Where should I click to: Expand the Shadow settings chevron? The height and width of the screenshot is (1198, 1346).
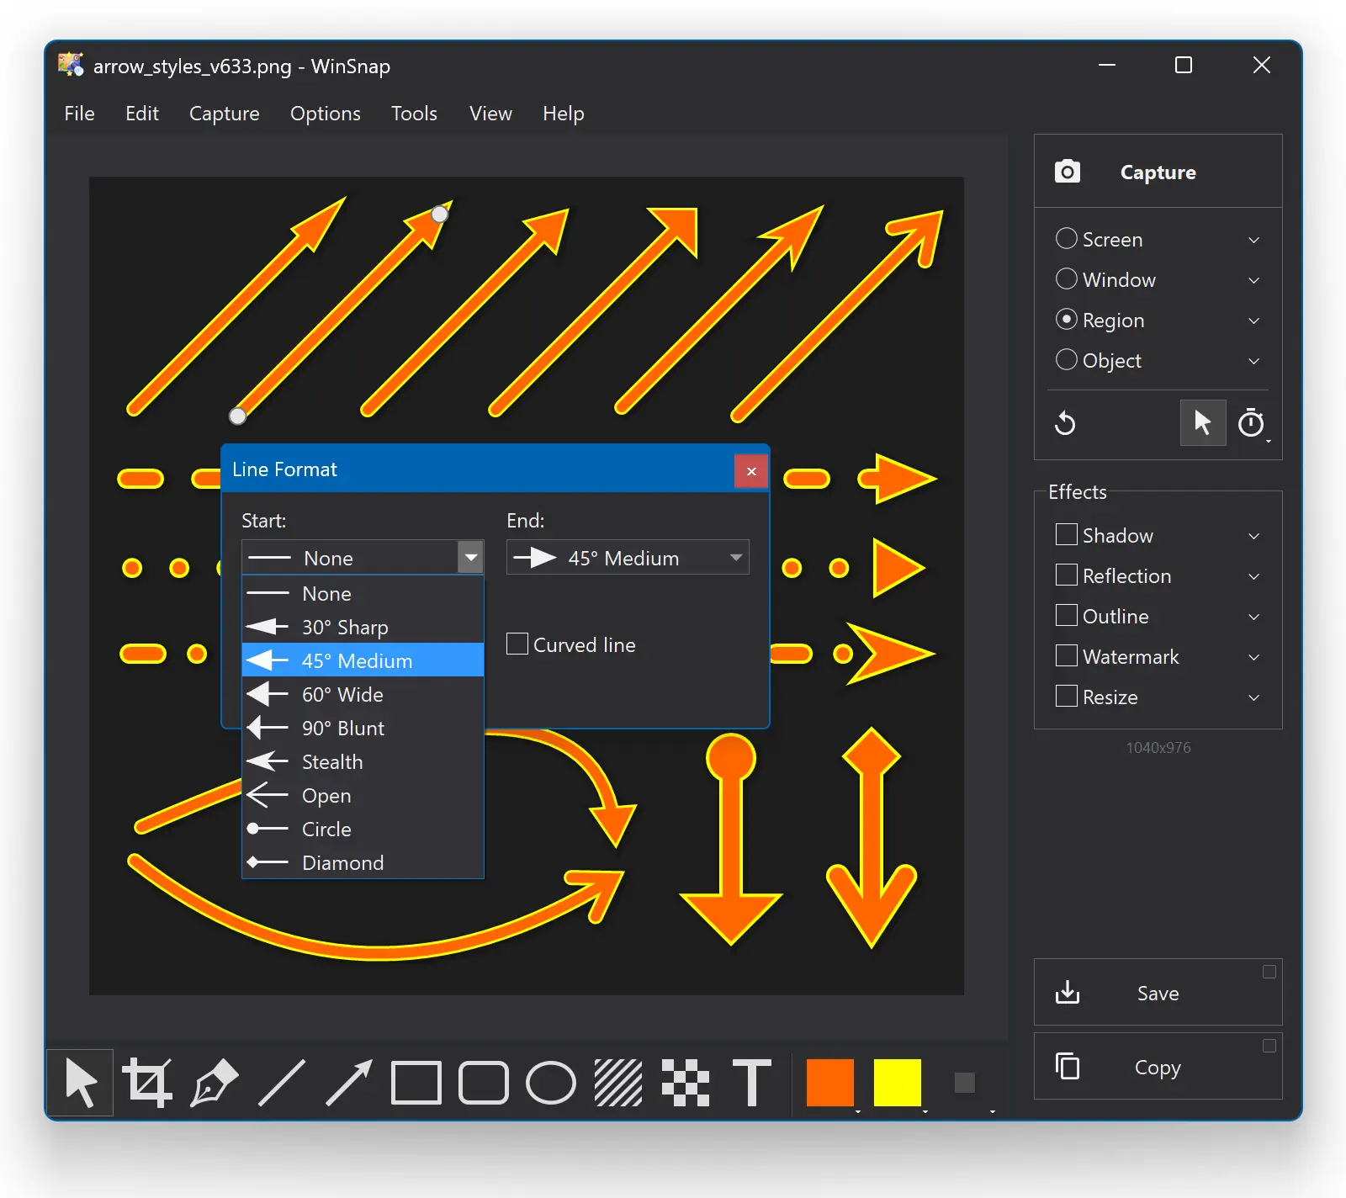pyautogui.click(x=1253, y=536)
